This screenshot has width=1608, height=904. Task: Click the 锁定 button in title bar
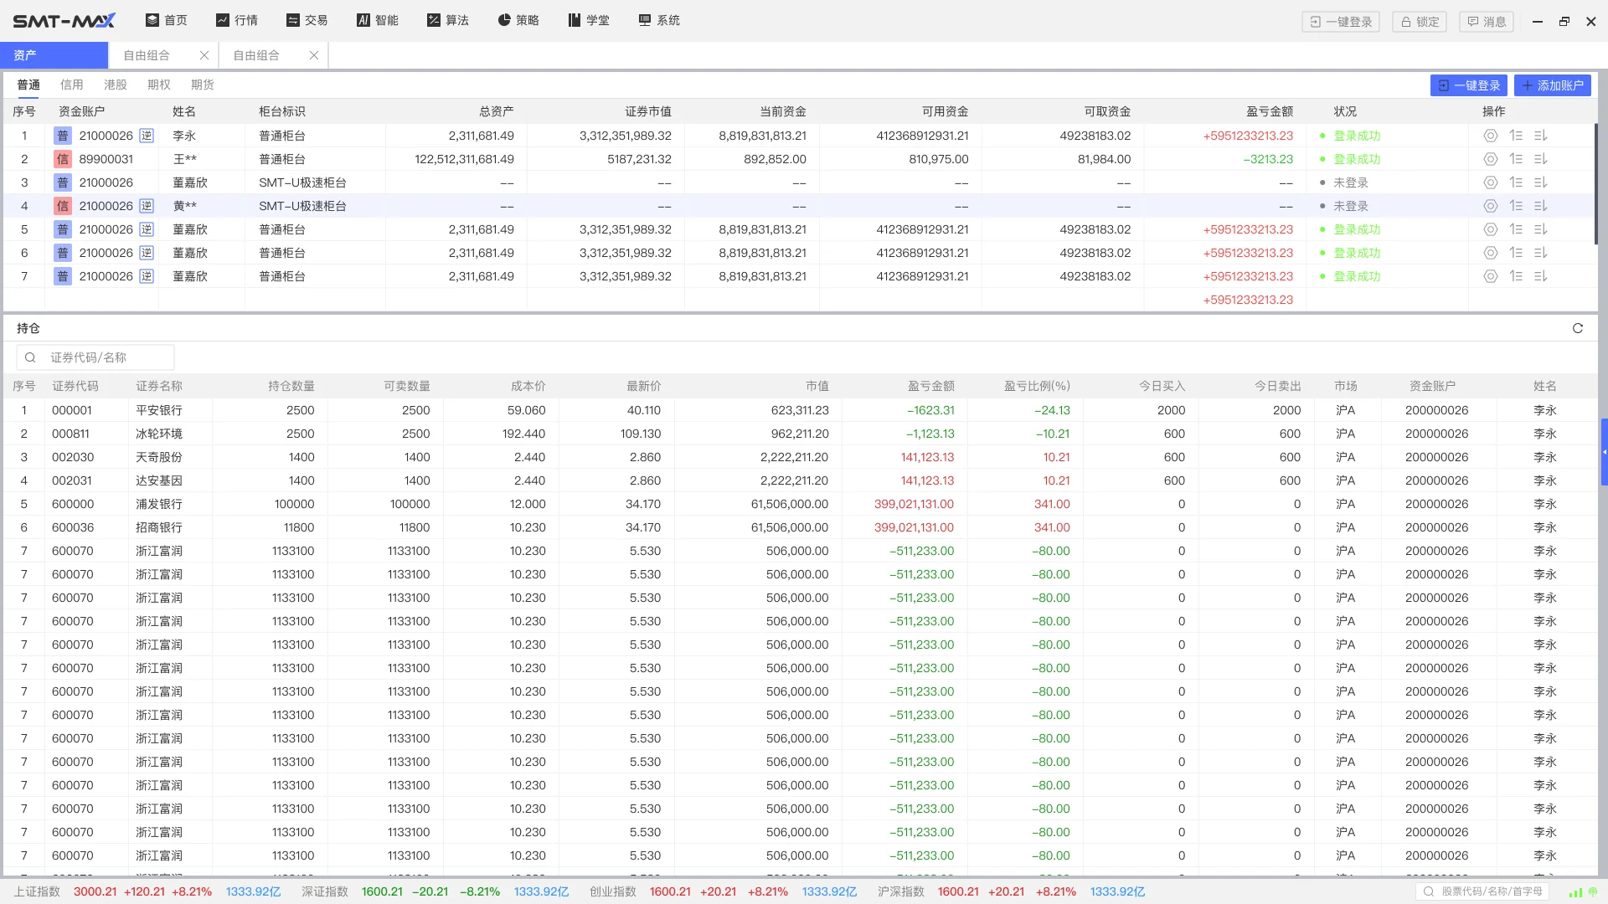point(1420,22)
